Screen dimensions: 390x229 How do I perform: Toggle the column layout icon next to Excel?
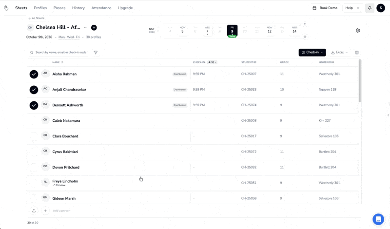pos(357,53)
